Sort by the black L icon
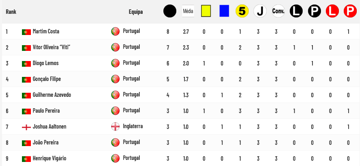This screenshot has height=166, width=360. point(296,11)
